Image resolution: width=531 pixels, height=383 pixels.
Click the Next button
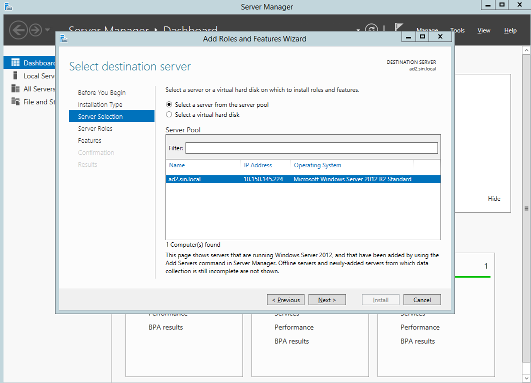pyautogui.click(x=327, y=300)
